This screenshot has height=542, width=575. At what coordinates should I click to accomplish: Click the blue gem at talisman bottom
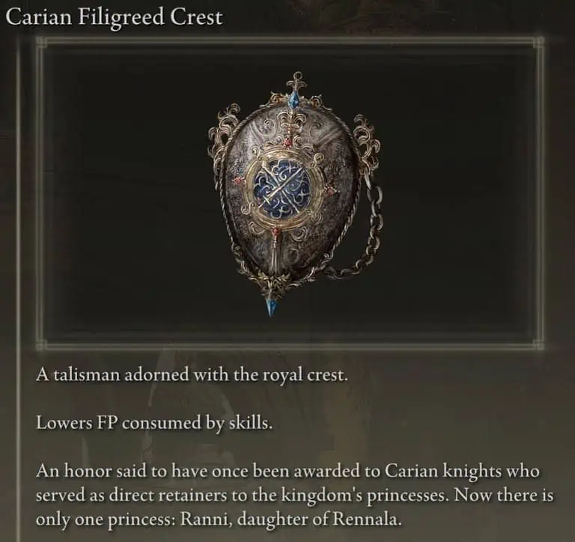271,306
